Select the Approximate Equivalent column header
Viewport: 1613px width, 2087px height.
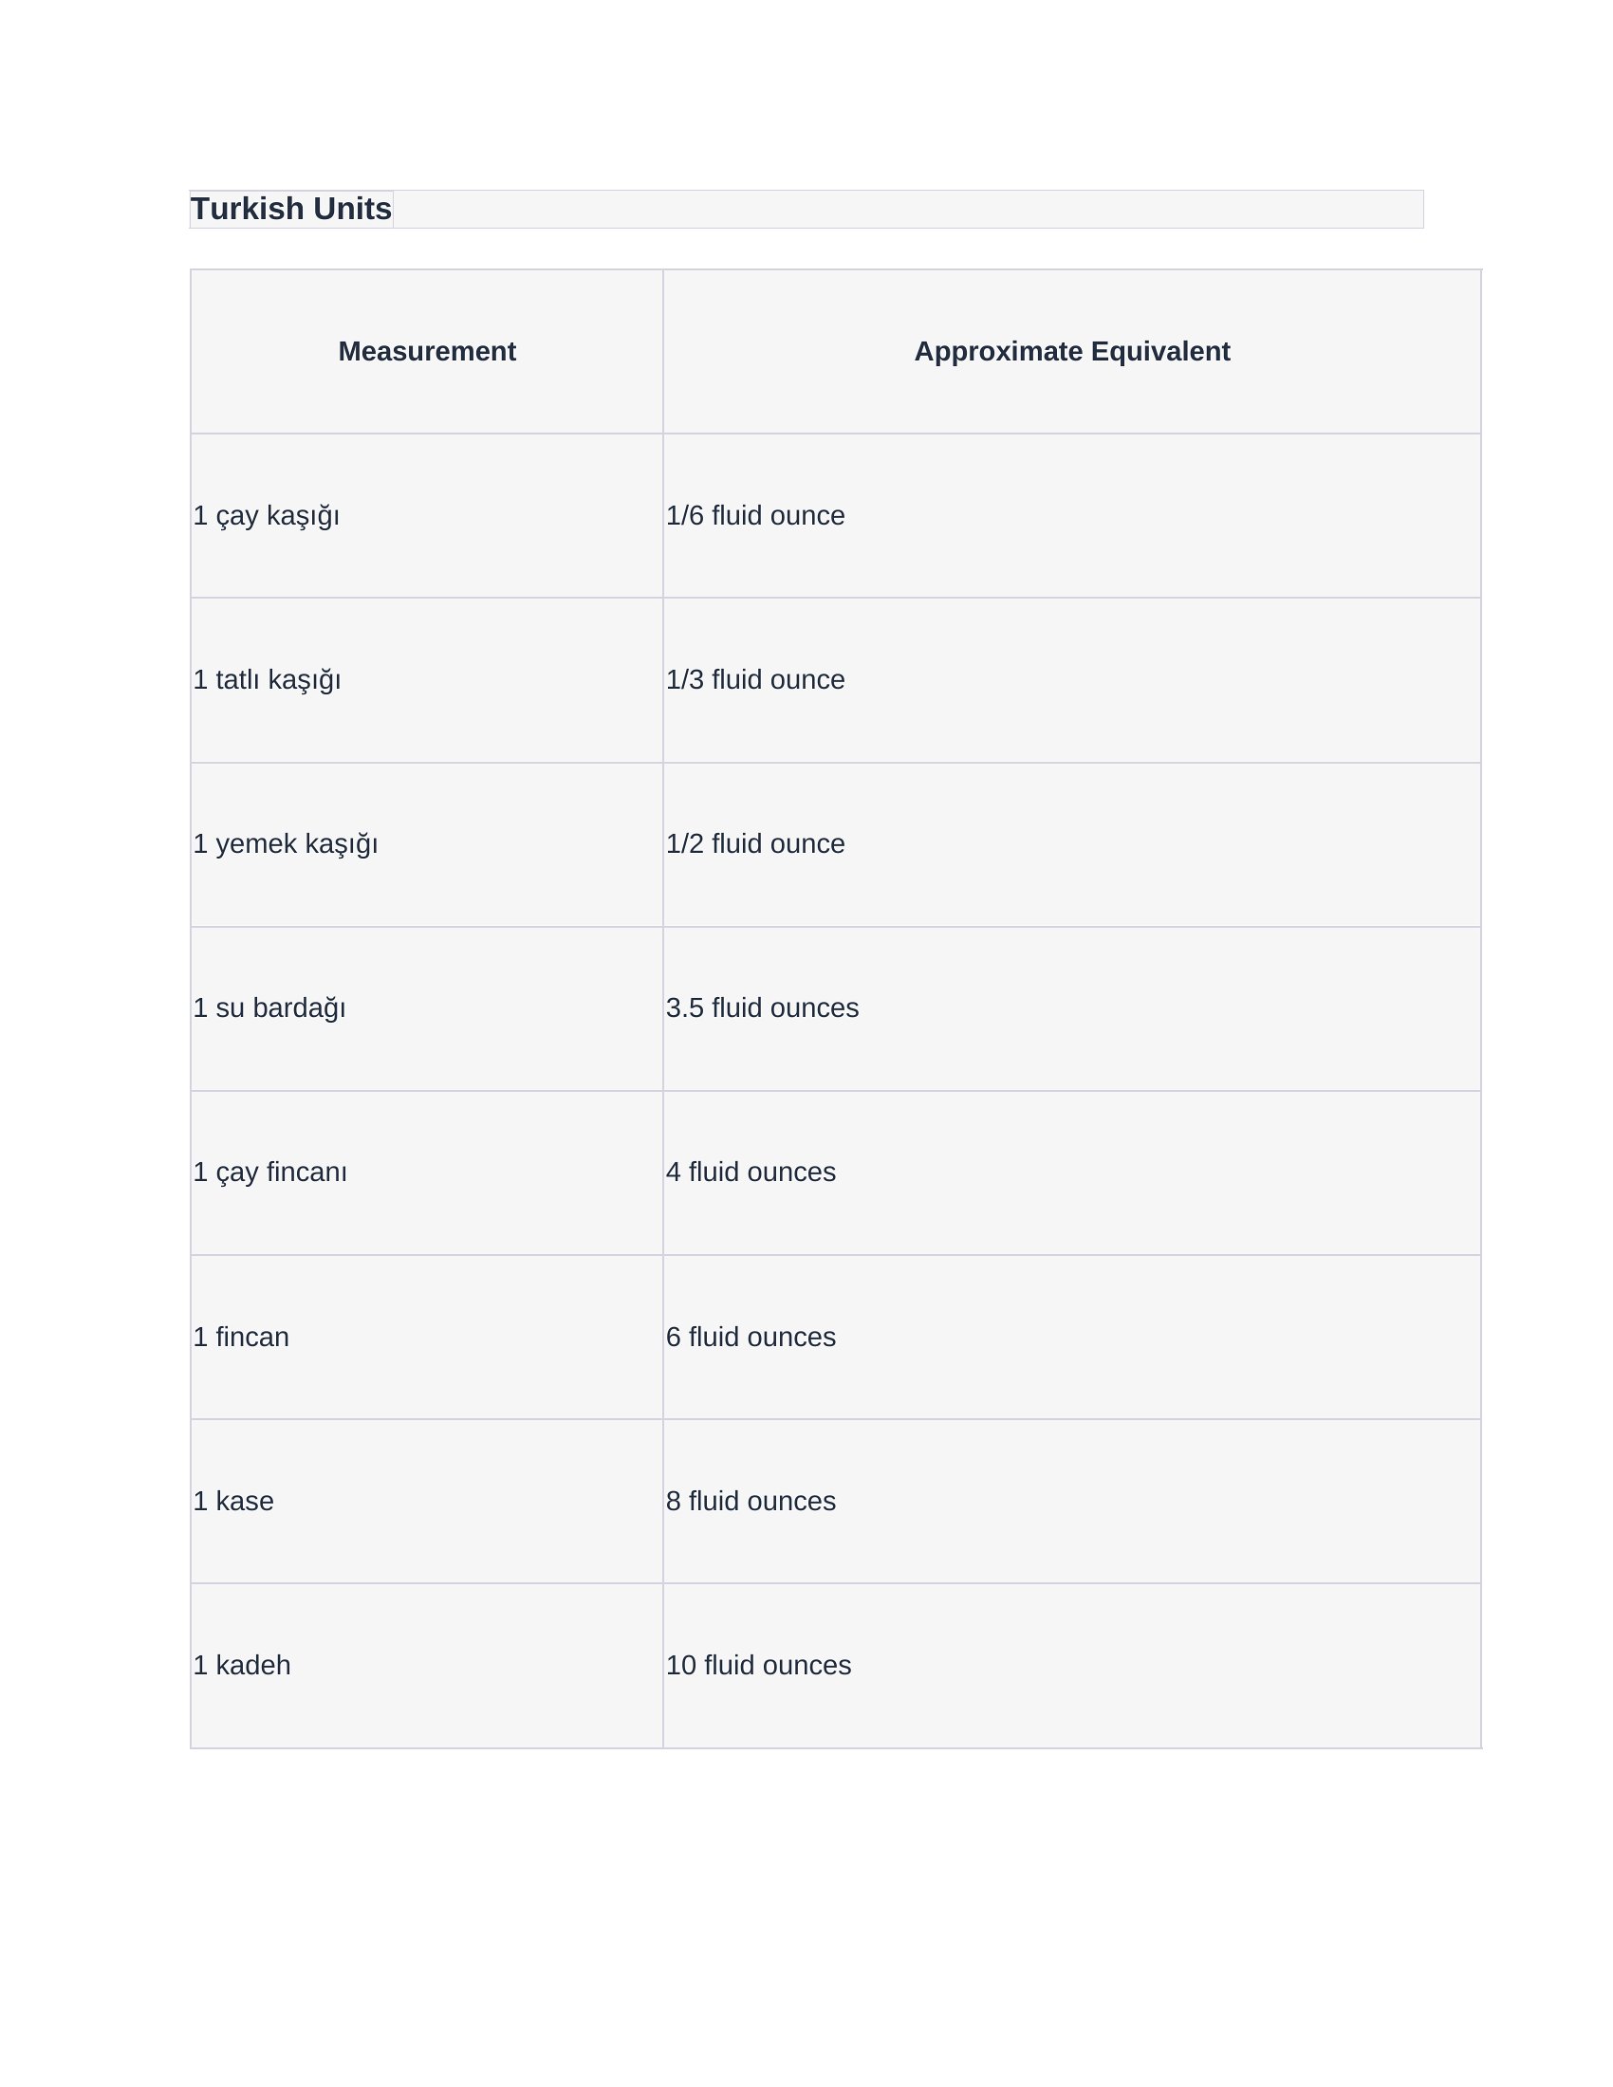click(1072, 352)
